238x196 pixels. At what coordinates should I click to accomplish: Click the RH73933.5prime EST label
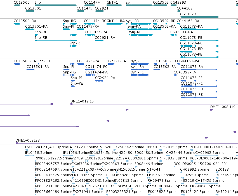173,158
